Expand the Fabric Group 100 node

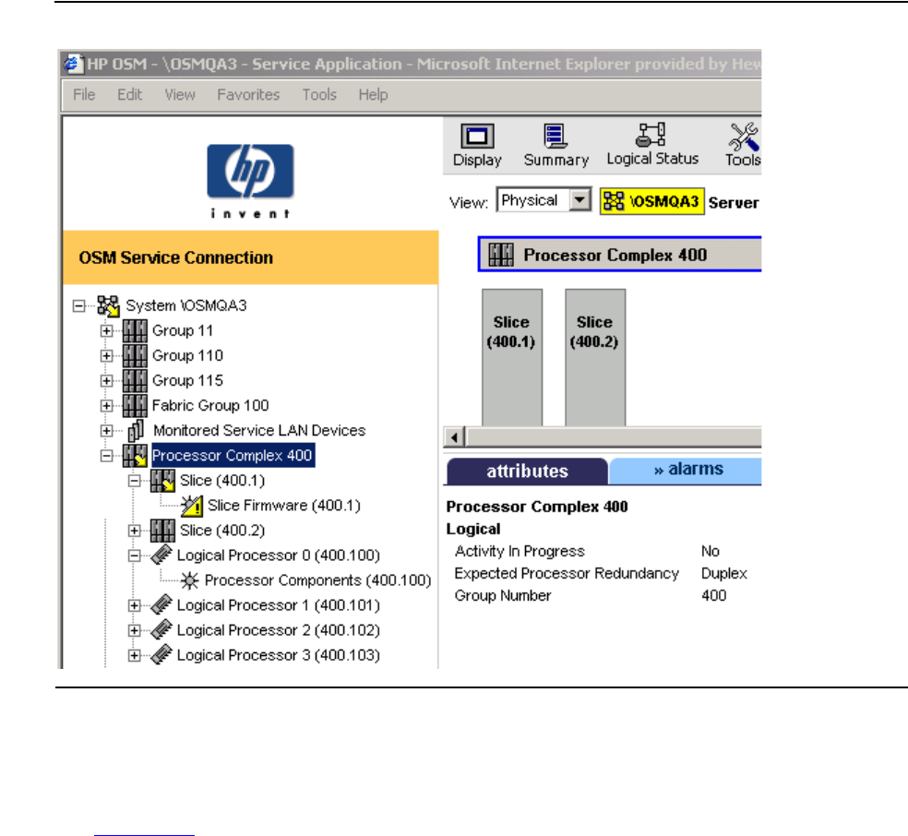click(106, 405)
